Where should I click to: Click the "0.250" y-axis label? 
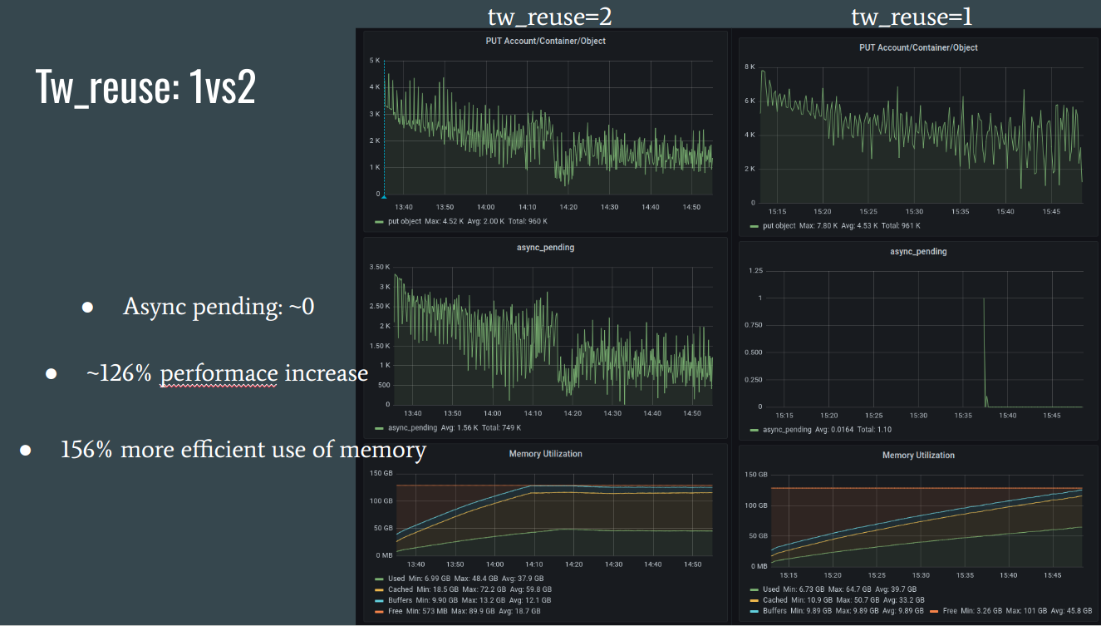(753, 380)
